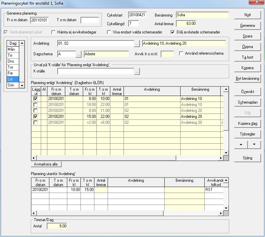Select Ons in the day list

(13, 61)
